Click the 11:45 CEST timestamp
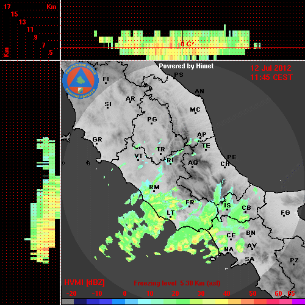 271,77
